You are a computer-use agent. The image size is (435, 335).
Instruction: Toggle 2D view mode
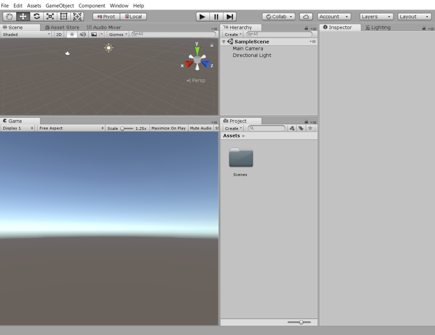point(59,34)
